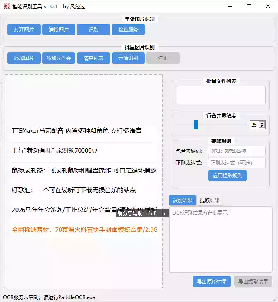Image resolution: width=278 pixels, height=302 pixels.
Task: Add images using 添加图片
Action: (x=24, y=58)
